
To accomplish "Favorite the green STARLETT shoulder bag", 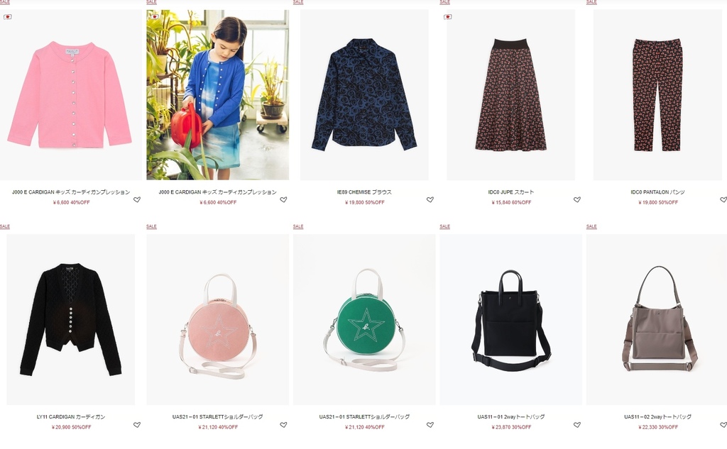I will coord(430,425).
